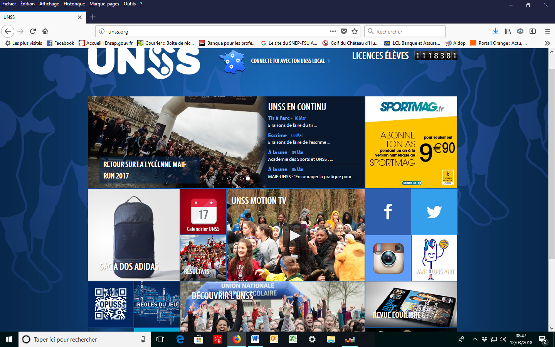Open the Twitter tile
Viewport: 555px width, 347px height.
pyautogui.click(x=434, y=212)
